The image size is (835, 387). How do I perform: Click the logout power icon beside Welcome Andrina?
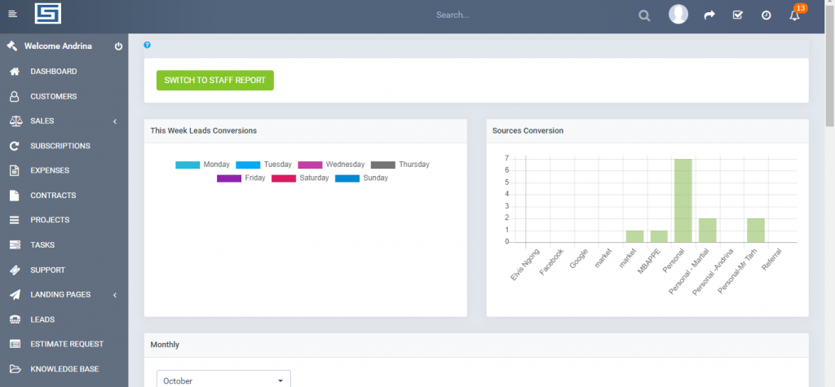point(118,46)
